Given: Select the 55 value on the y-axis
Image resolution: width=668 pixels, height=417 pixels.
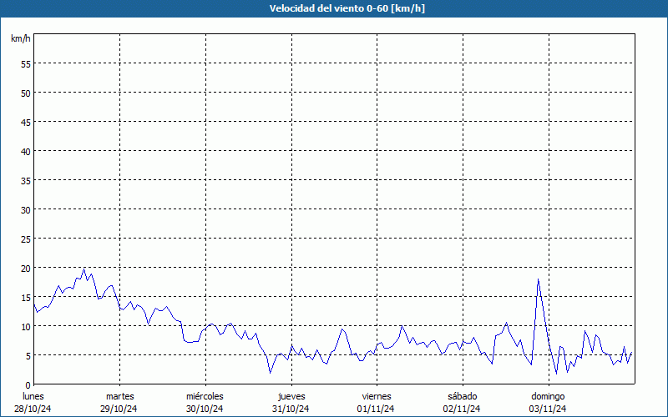Looking at the screenshot, I should pos(26,64).
